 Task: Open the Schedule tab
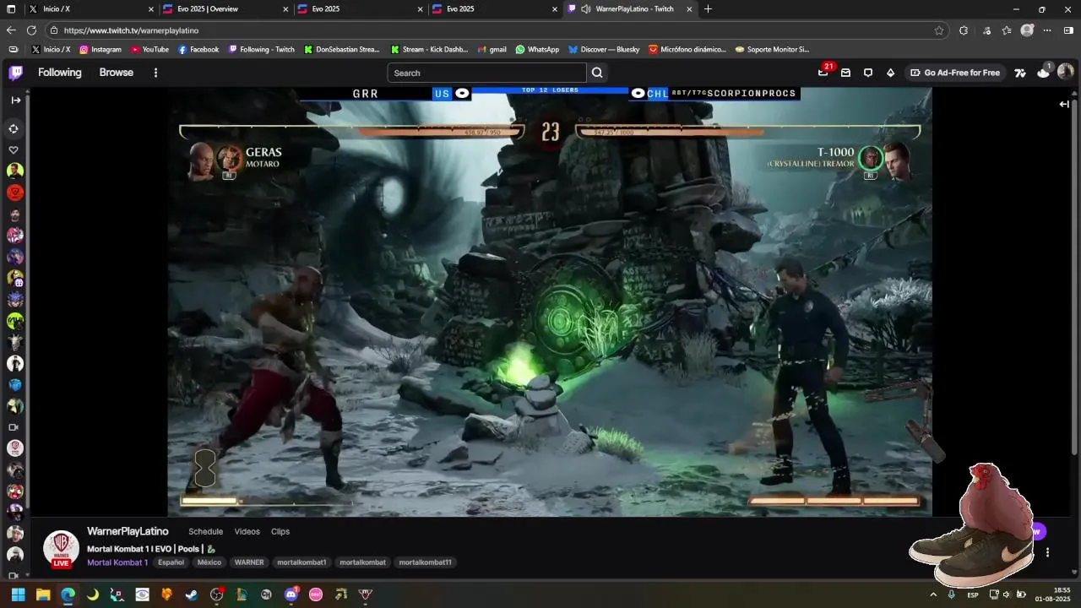pyautogui.click(x=205, y=531)
